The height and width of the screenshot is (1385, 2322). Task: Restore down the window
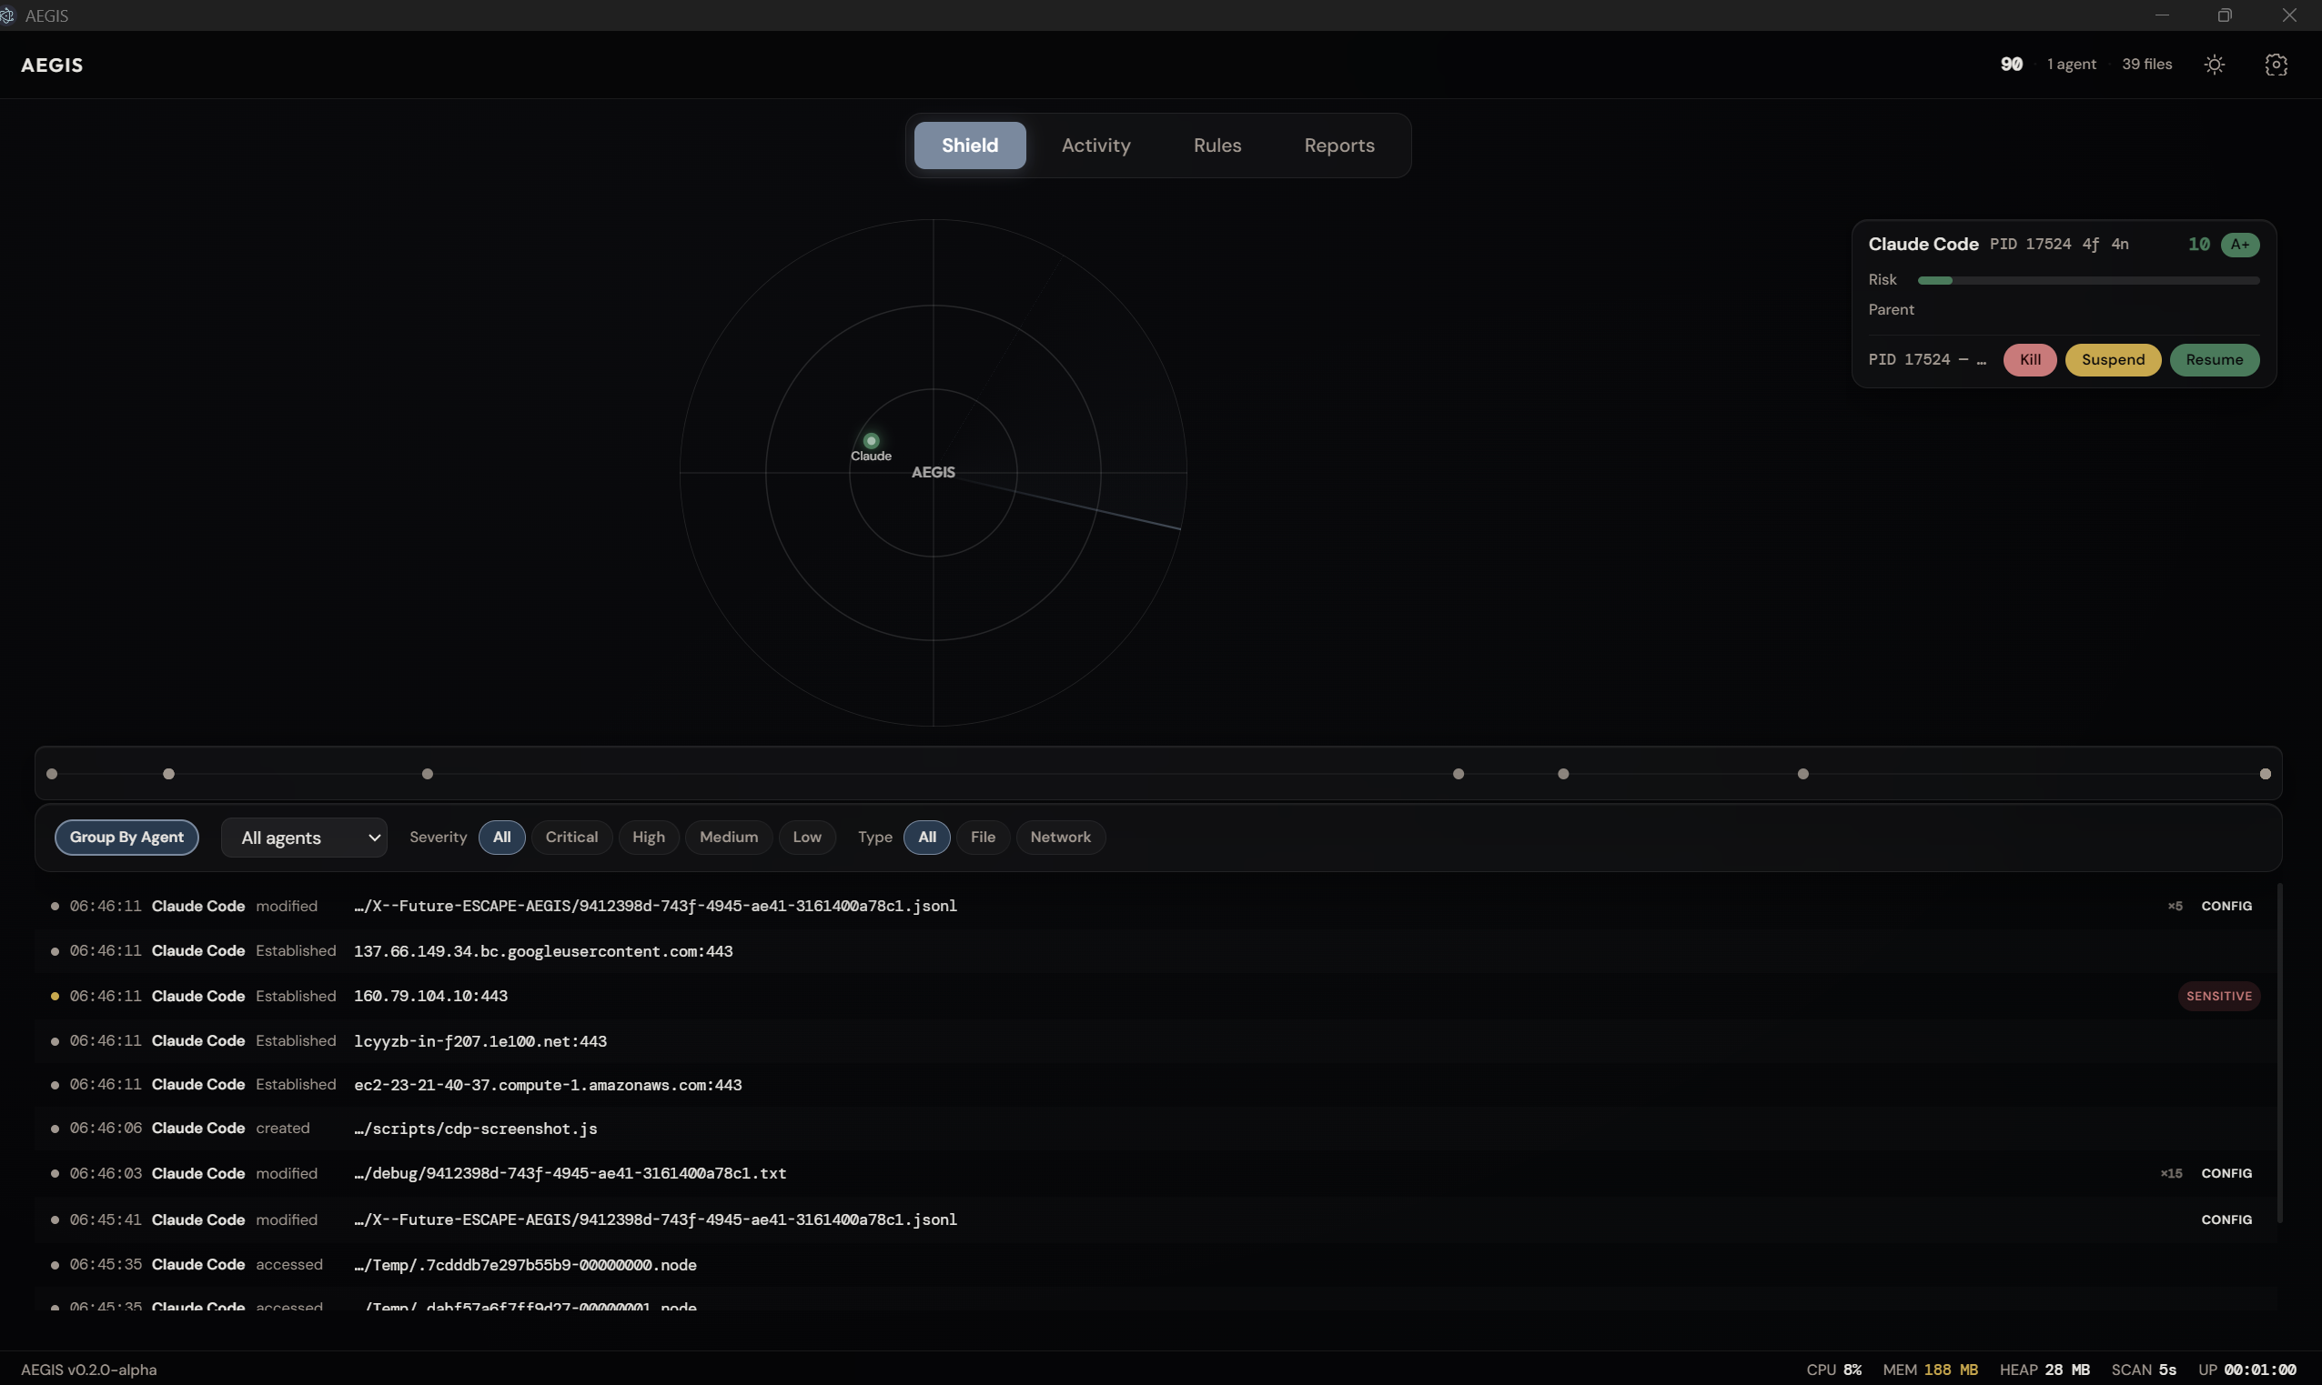pyautogui.click(x=2224, y=15)
